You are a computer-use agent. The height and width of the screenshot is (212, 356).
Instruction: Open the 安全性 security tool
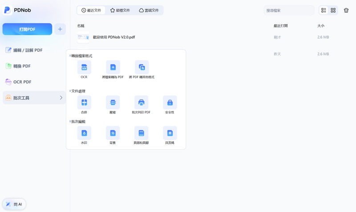[x=170, y=102]
